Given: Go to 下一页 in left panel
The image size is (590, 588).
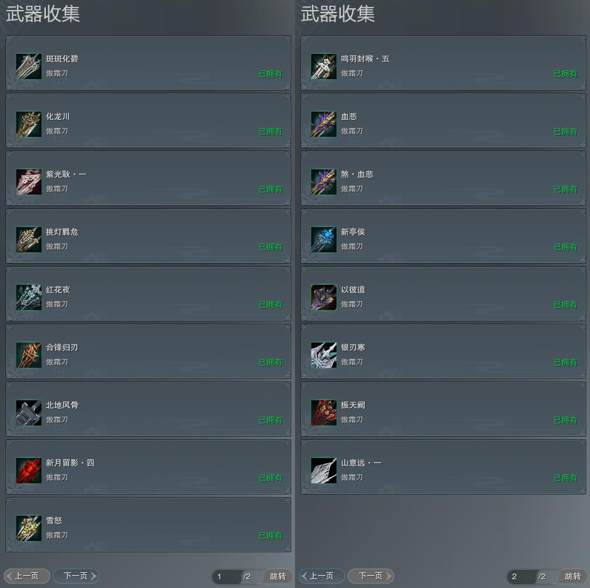Looking at the screenshot, I should coord(75,576).
